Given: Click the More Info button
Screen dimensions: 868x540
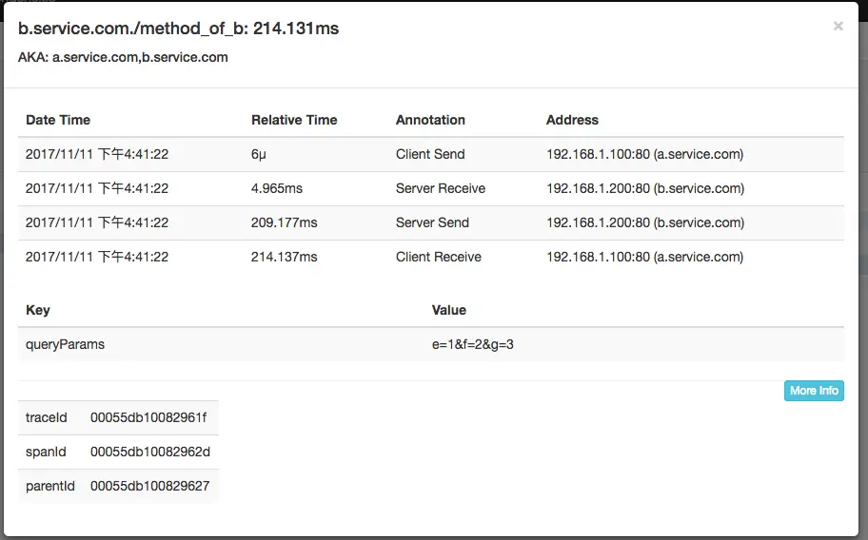Looking at the screenshot, I should 814,391.
